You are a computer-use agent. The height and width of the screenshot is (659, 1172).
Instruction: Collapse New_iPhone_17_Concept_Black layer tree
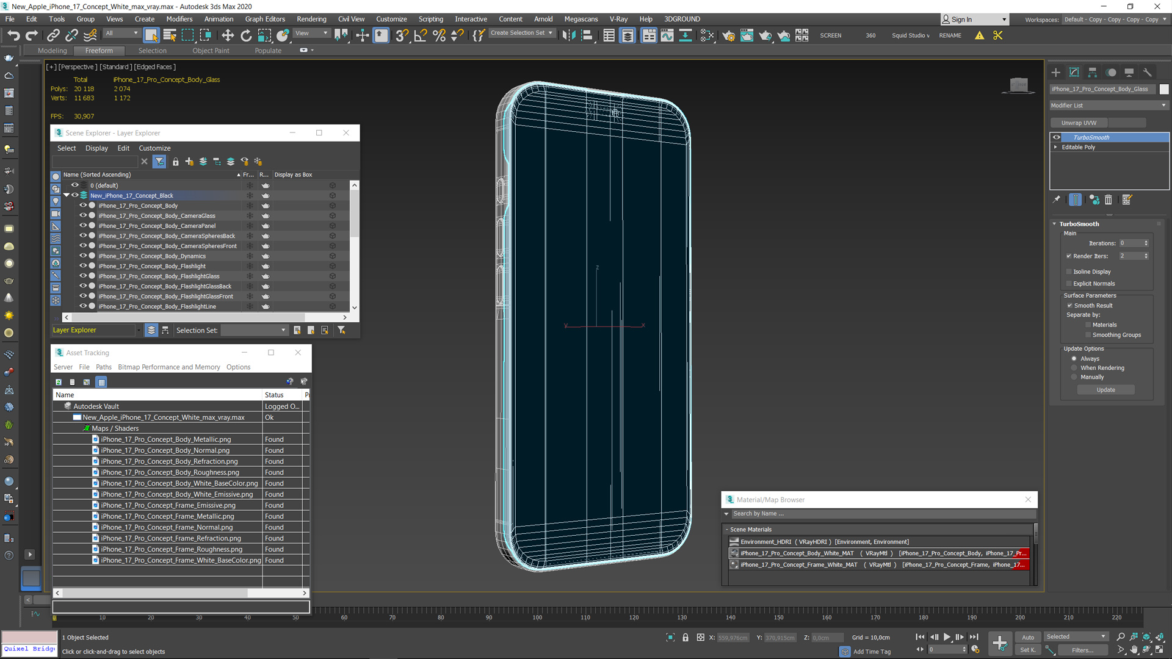[67, 196]
